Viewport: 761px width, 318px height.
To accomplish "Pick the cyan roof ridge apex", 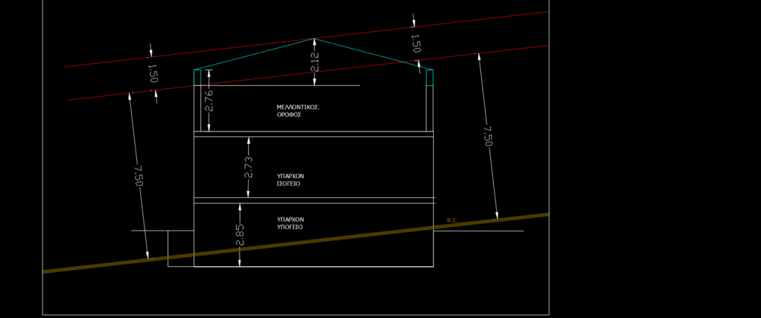I will coord(314,39).
